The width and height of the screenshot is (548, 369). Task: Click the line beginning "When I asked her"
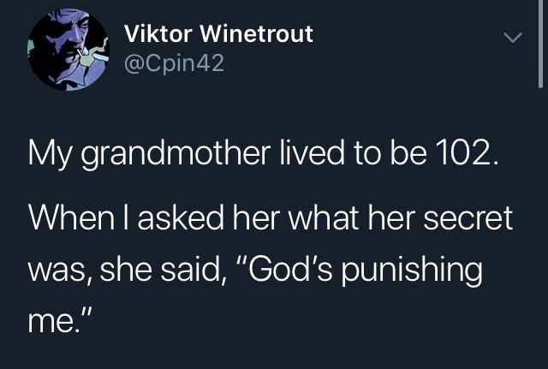270,219
